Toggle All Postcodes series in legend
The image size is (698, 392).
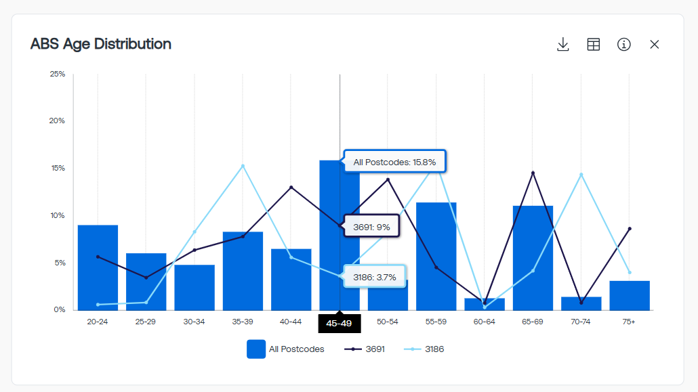click(x=285, y=349)
